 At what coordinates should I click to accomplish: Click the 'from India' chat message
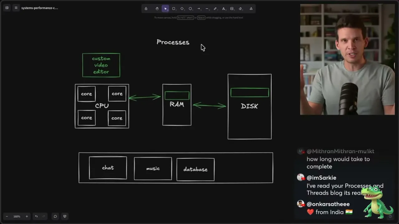(x=329, y=212)
